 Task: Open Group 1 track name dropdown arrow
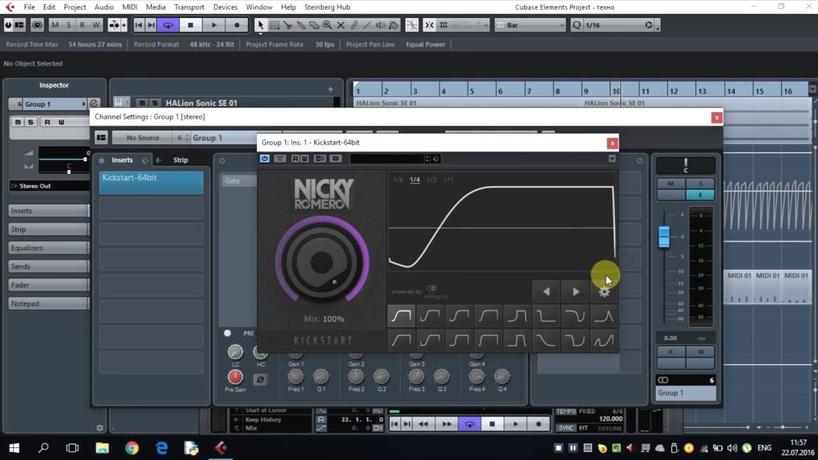(84, 104)
